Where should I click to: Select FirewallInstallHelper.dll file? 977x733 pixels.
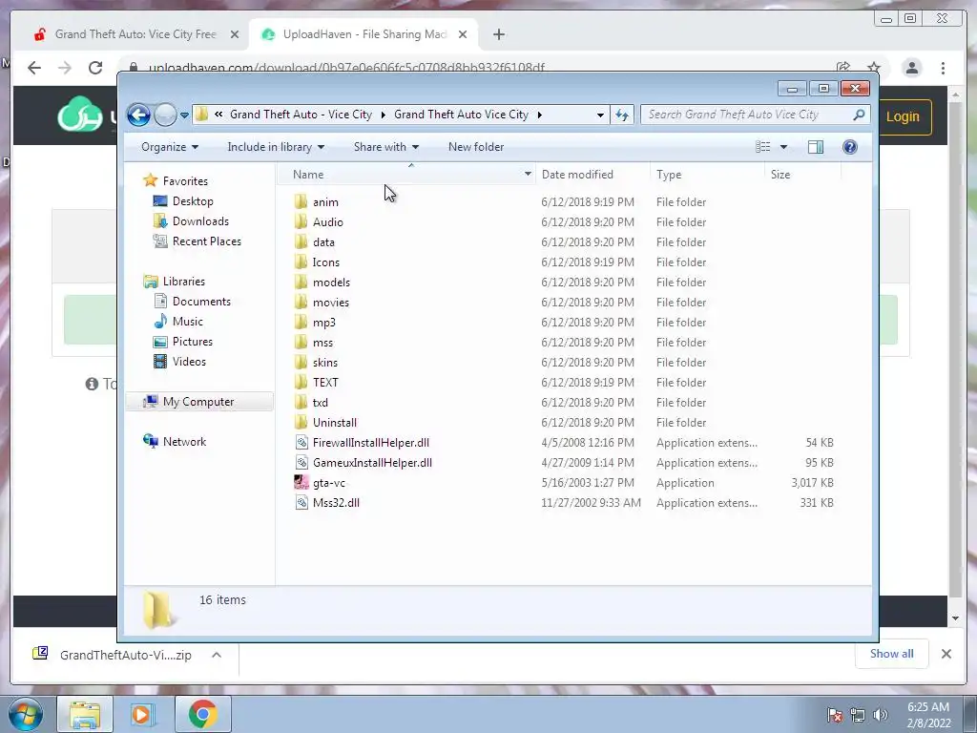tap(371, 443)
